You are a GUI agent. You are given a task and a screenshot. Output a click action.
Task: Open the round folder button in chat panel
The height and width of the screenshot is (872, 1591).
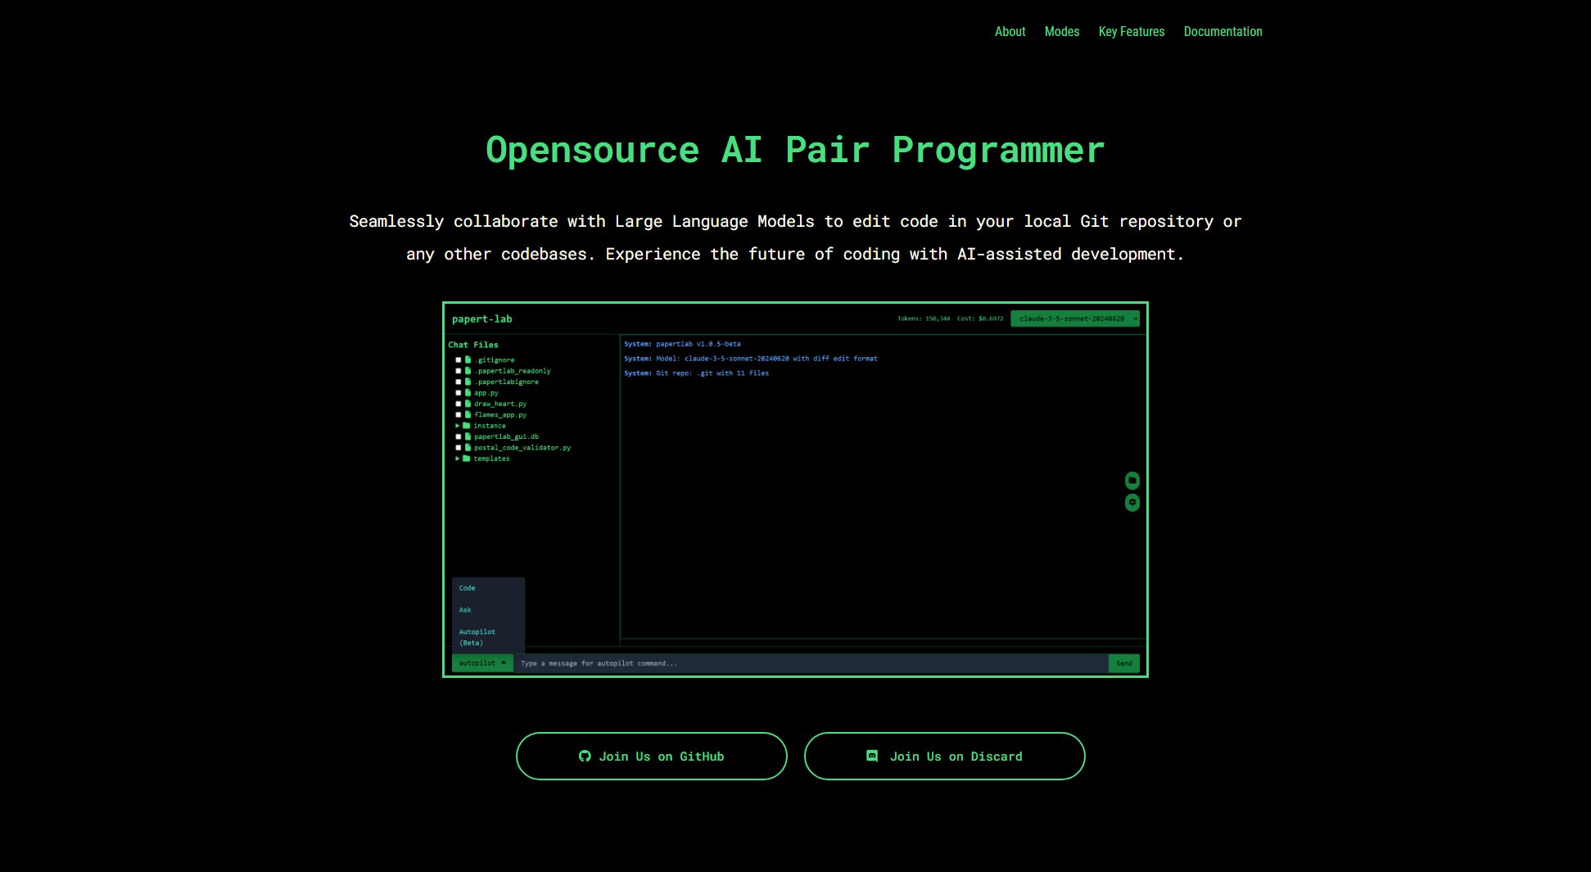[x=1132, y=481]
